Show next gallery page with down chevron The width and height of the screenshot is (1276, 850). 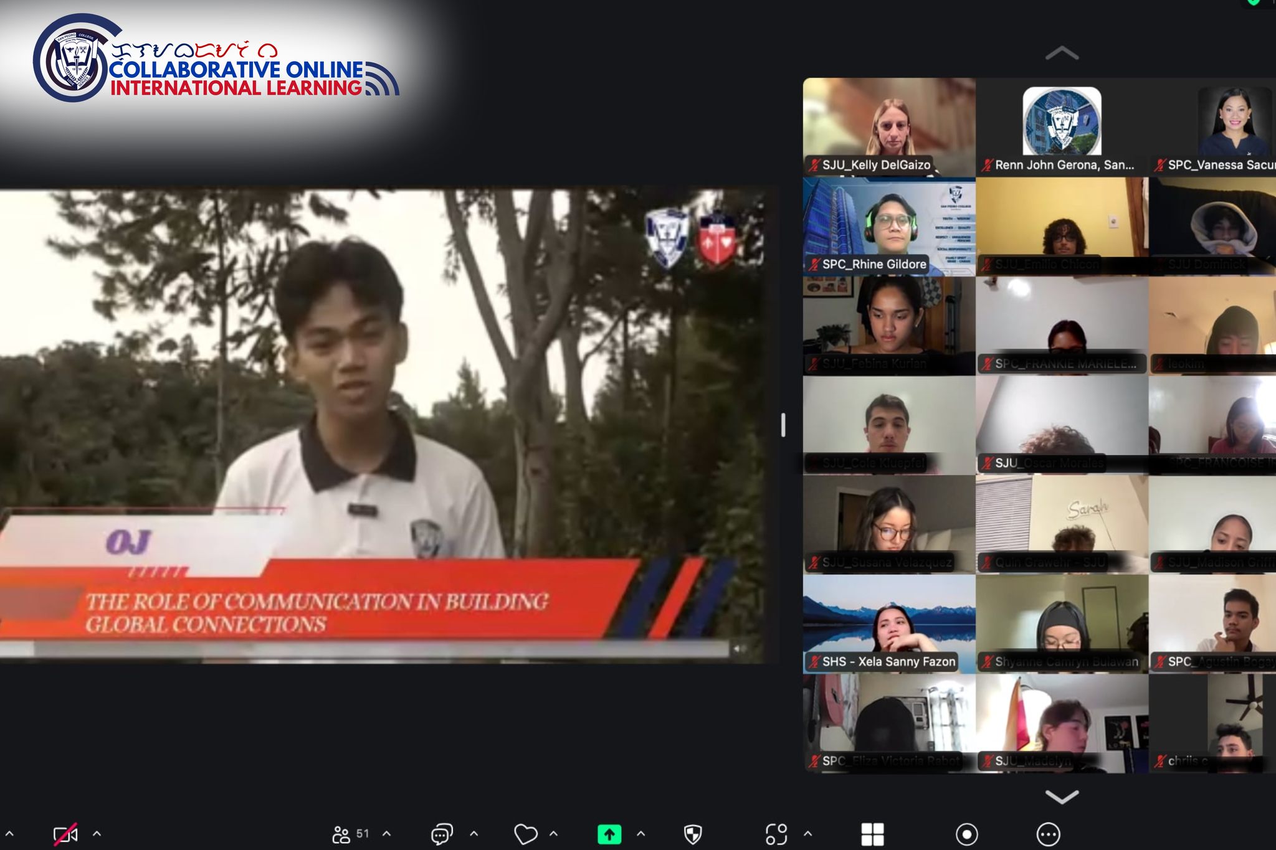[x=1062, y=796]
